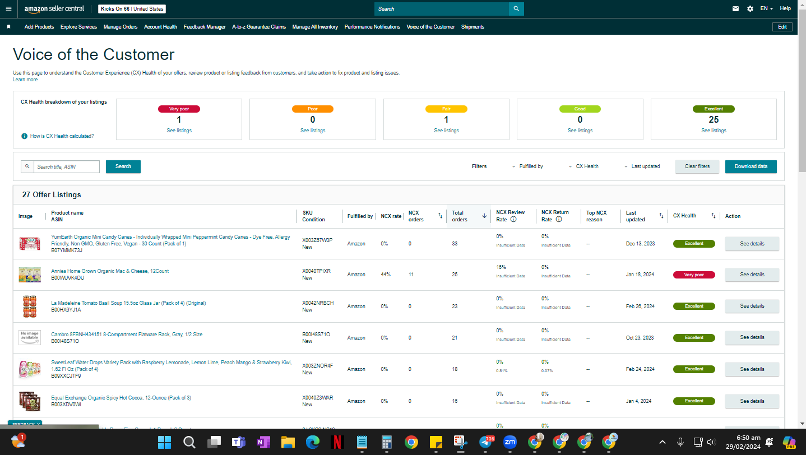
Task: Click the teal Search button
Action: coord(123,166)
